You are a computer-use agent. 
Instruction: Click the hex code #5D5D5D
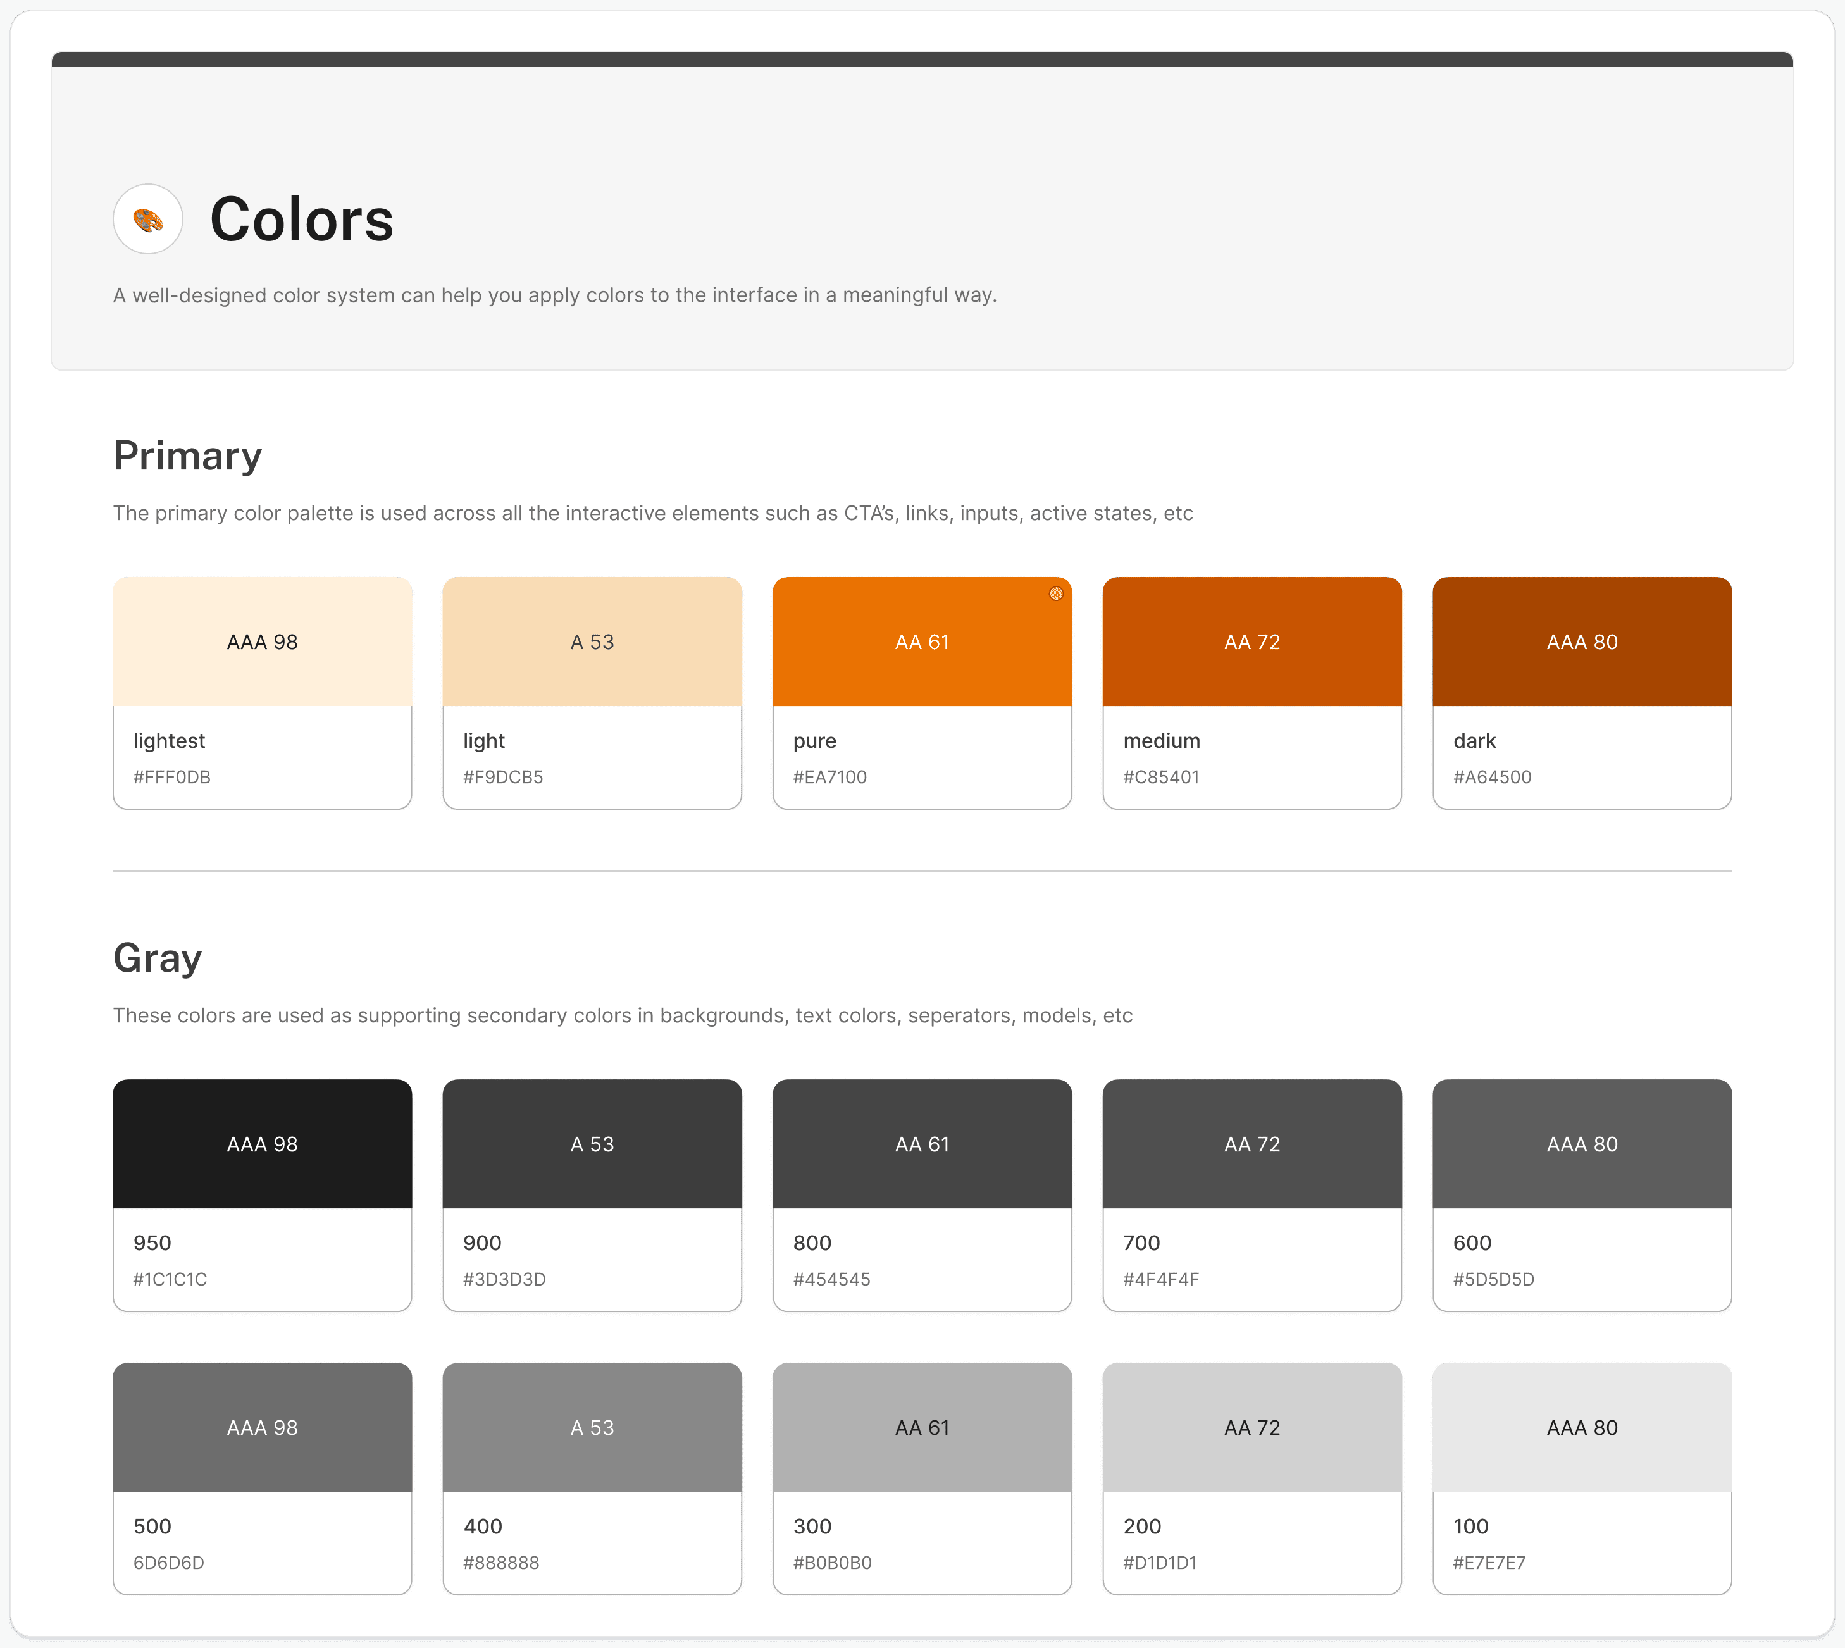[x=1494, y=1279]
